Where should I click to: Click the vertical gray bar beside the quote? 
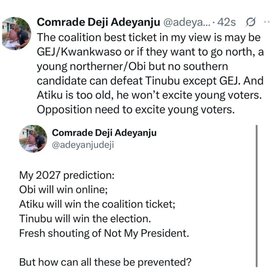(x=256, y=196)
